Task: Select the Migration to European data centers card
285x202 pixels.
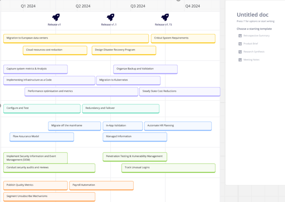Action: (75, 38)
